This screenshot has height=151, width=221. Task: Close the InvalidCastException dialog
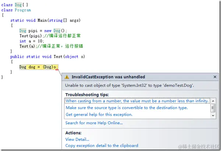click(x=215, y=77)
